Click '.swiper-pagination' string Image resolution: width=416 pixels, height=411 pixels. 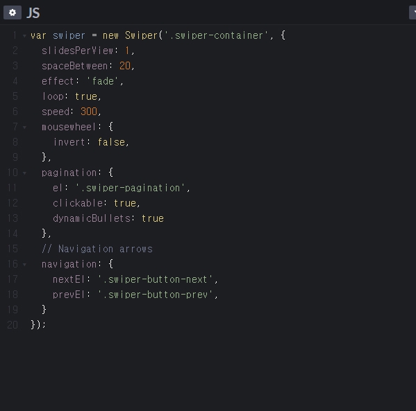131,188
